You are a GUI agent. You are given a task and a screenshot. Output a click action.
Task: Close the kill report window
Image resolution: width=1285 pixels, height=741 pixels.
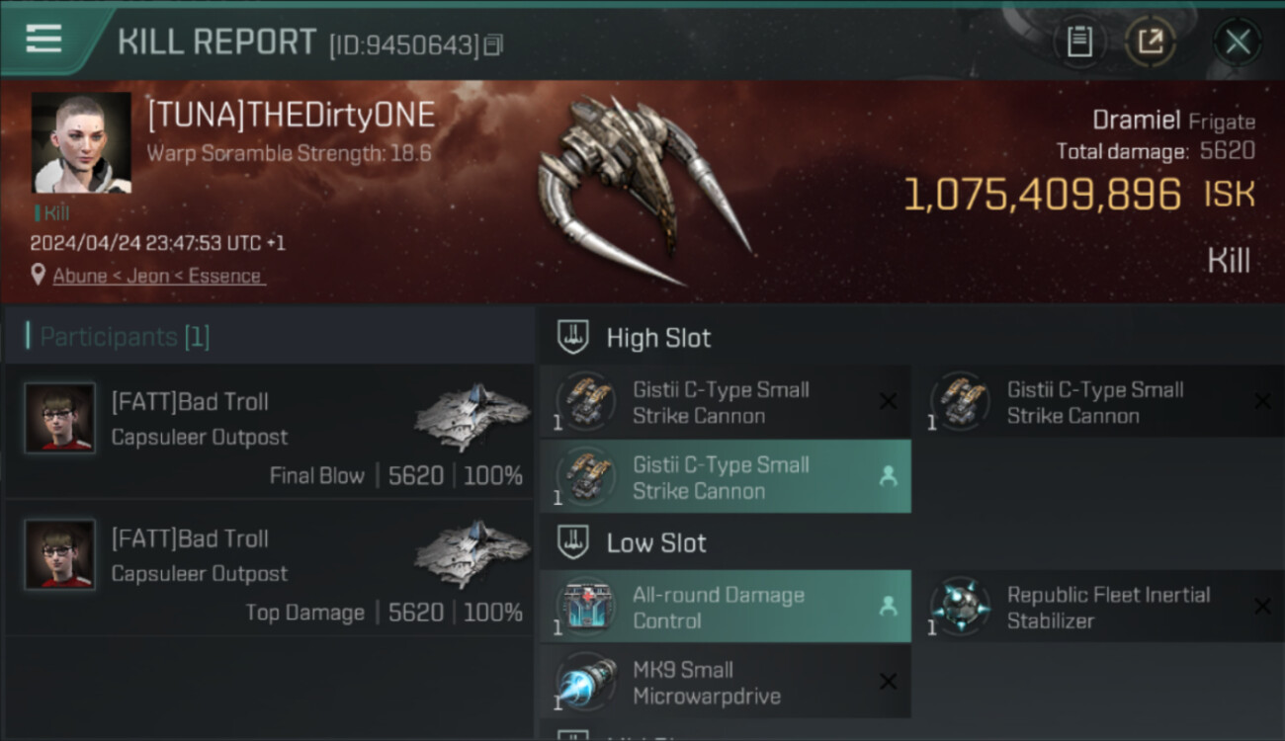(1238, 41)
